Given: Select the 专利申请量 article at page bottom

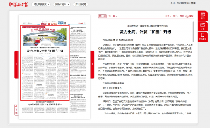Looking at the screenshot, I should click(x=45, y=104).
